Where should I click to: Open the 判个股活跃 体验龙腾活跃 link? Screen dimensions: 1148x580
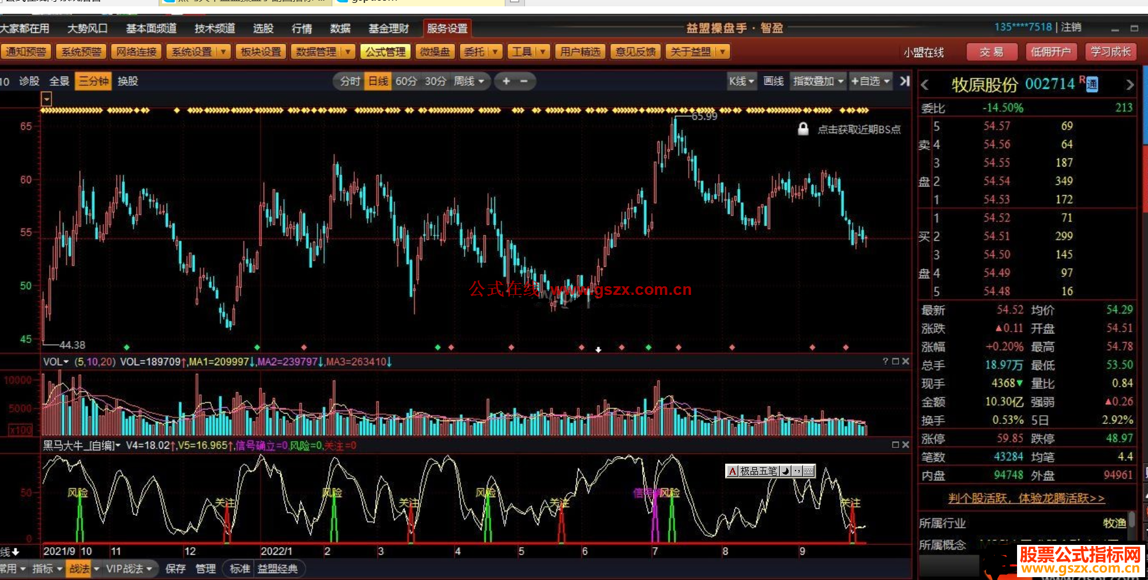coord(1026,498)
